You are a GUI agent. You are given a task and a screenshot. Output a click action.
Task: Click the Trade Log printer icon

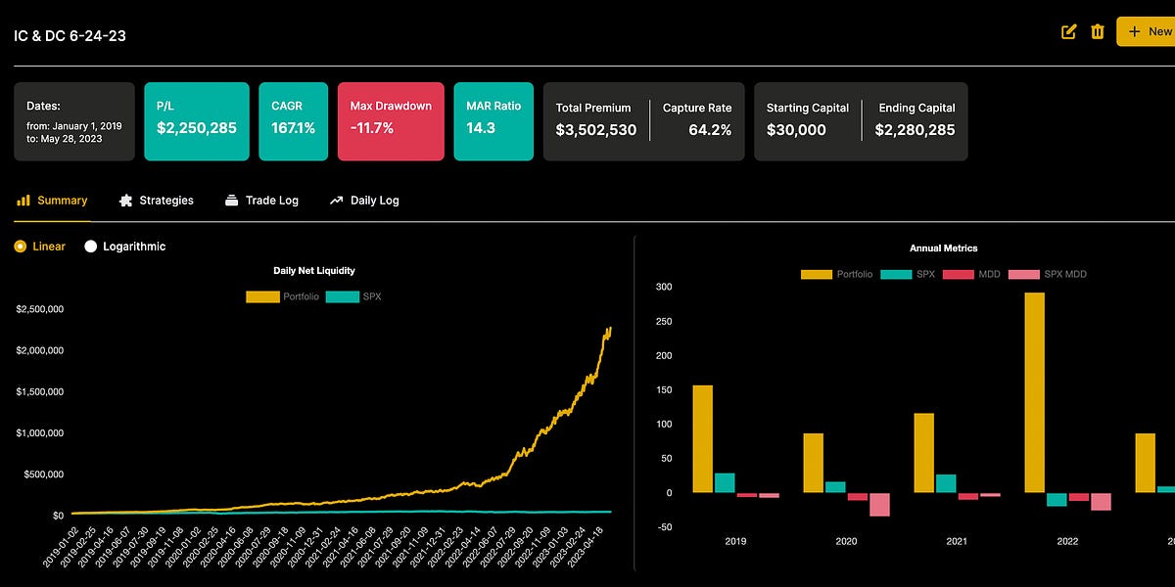pyautogui.click(x=231, y=201)
